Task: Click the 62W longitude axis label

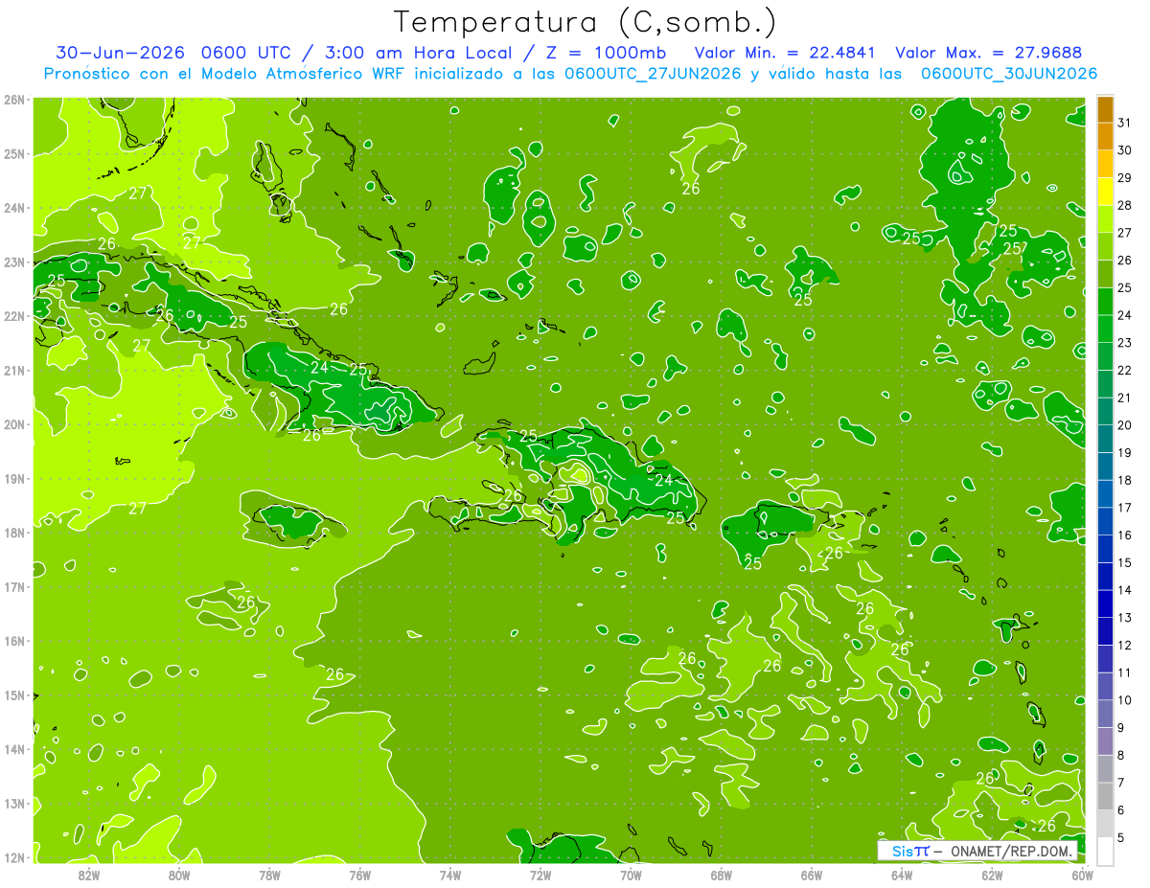Action: point(992,875)
